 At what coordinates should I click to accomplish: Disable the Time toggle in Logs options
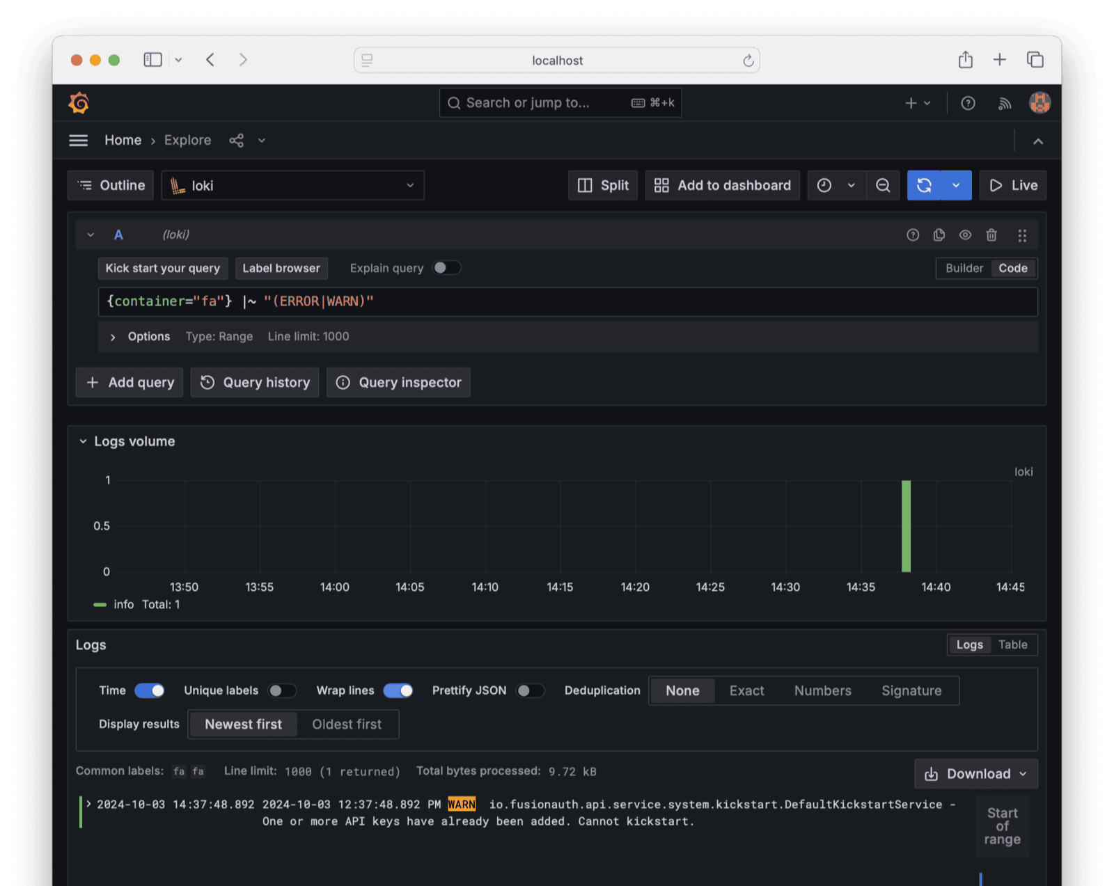point(150,690)
